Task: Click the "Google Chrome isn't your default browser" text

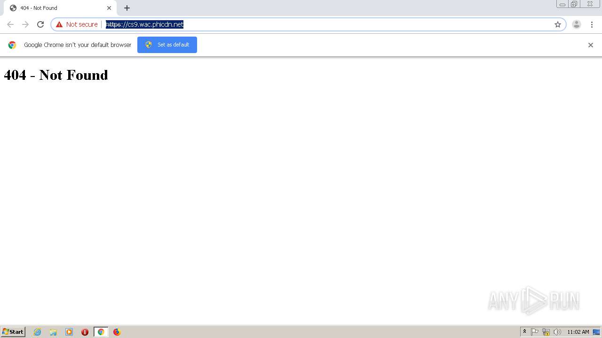Action: [x=78, y=45]
